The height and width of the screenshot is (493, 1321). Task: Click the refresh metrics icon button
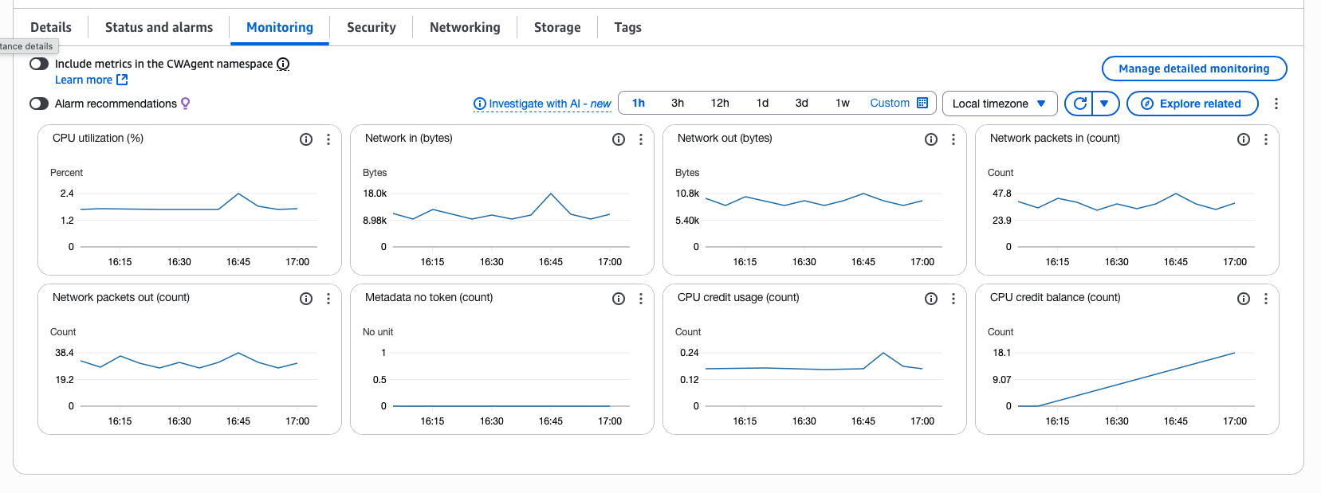[1080, 104]
